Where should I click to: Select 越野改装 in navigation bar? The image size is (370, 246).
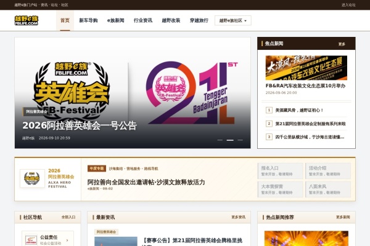pos(171,20)
